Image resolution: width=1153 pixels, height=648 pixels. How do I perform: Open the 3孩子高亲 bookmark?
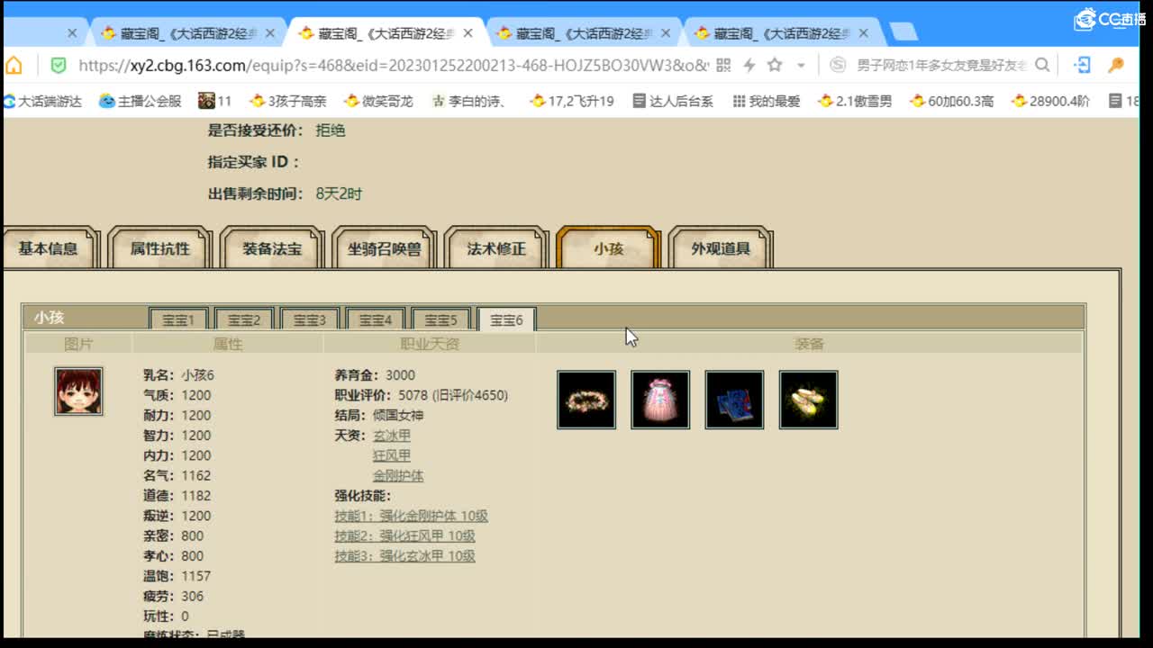[x=288, y=101]
